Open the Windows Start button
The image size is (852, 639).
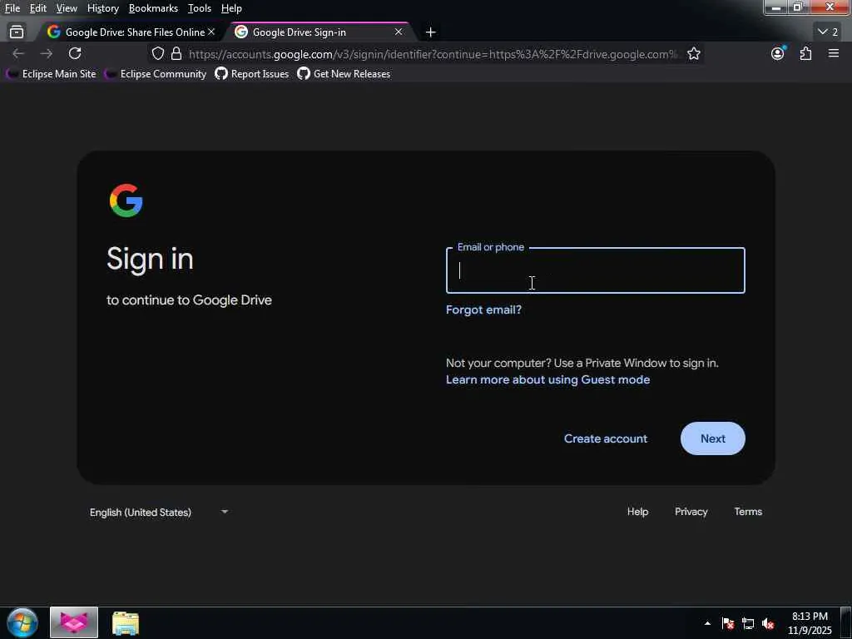(x=22, y=622)
